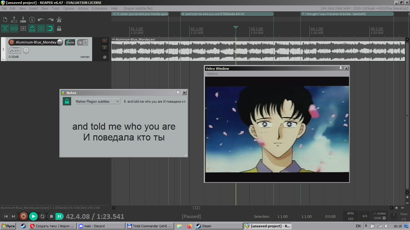Play the project from the transport
This screenshot has height=230, width=410.
(x=33, y=216)
